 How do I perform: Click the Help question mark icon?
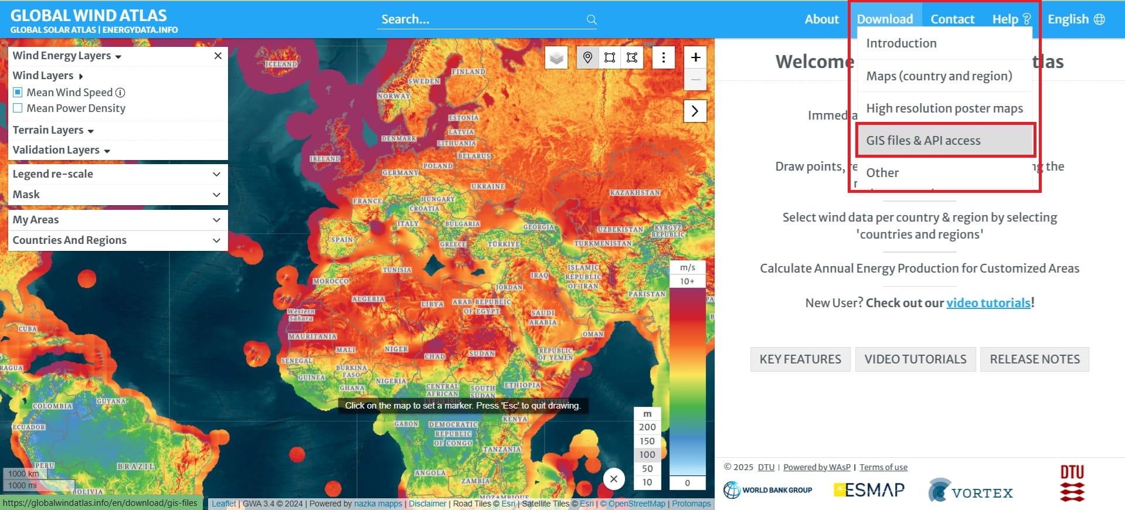click(x=1027, y=19)
